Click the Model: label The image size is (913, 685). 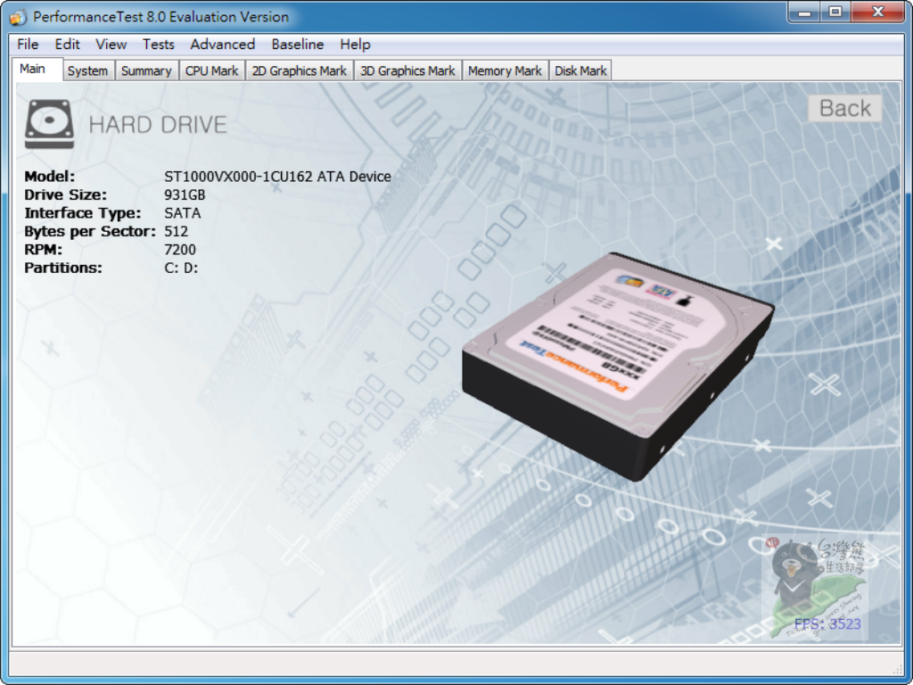point(50,177)
